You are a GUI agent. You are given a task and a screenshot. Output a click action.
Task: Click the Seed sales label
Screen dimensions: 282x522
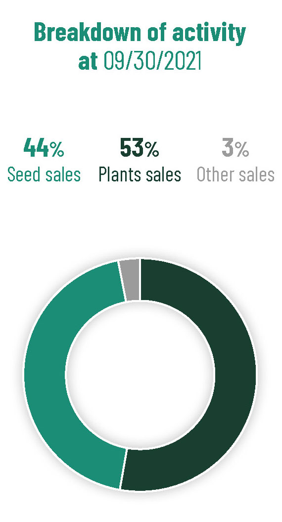click(x=44, y=174)
